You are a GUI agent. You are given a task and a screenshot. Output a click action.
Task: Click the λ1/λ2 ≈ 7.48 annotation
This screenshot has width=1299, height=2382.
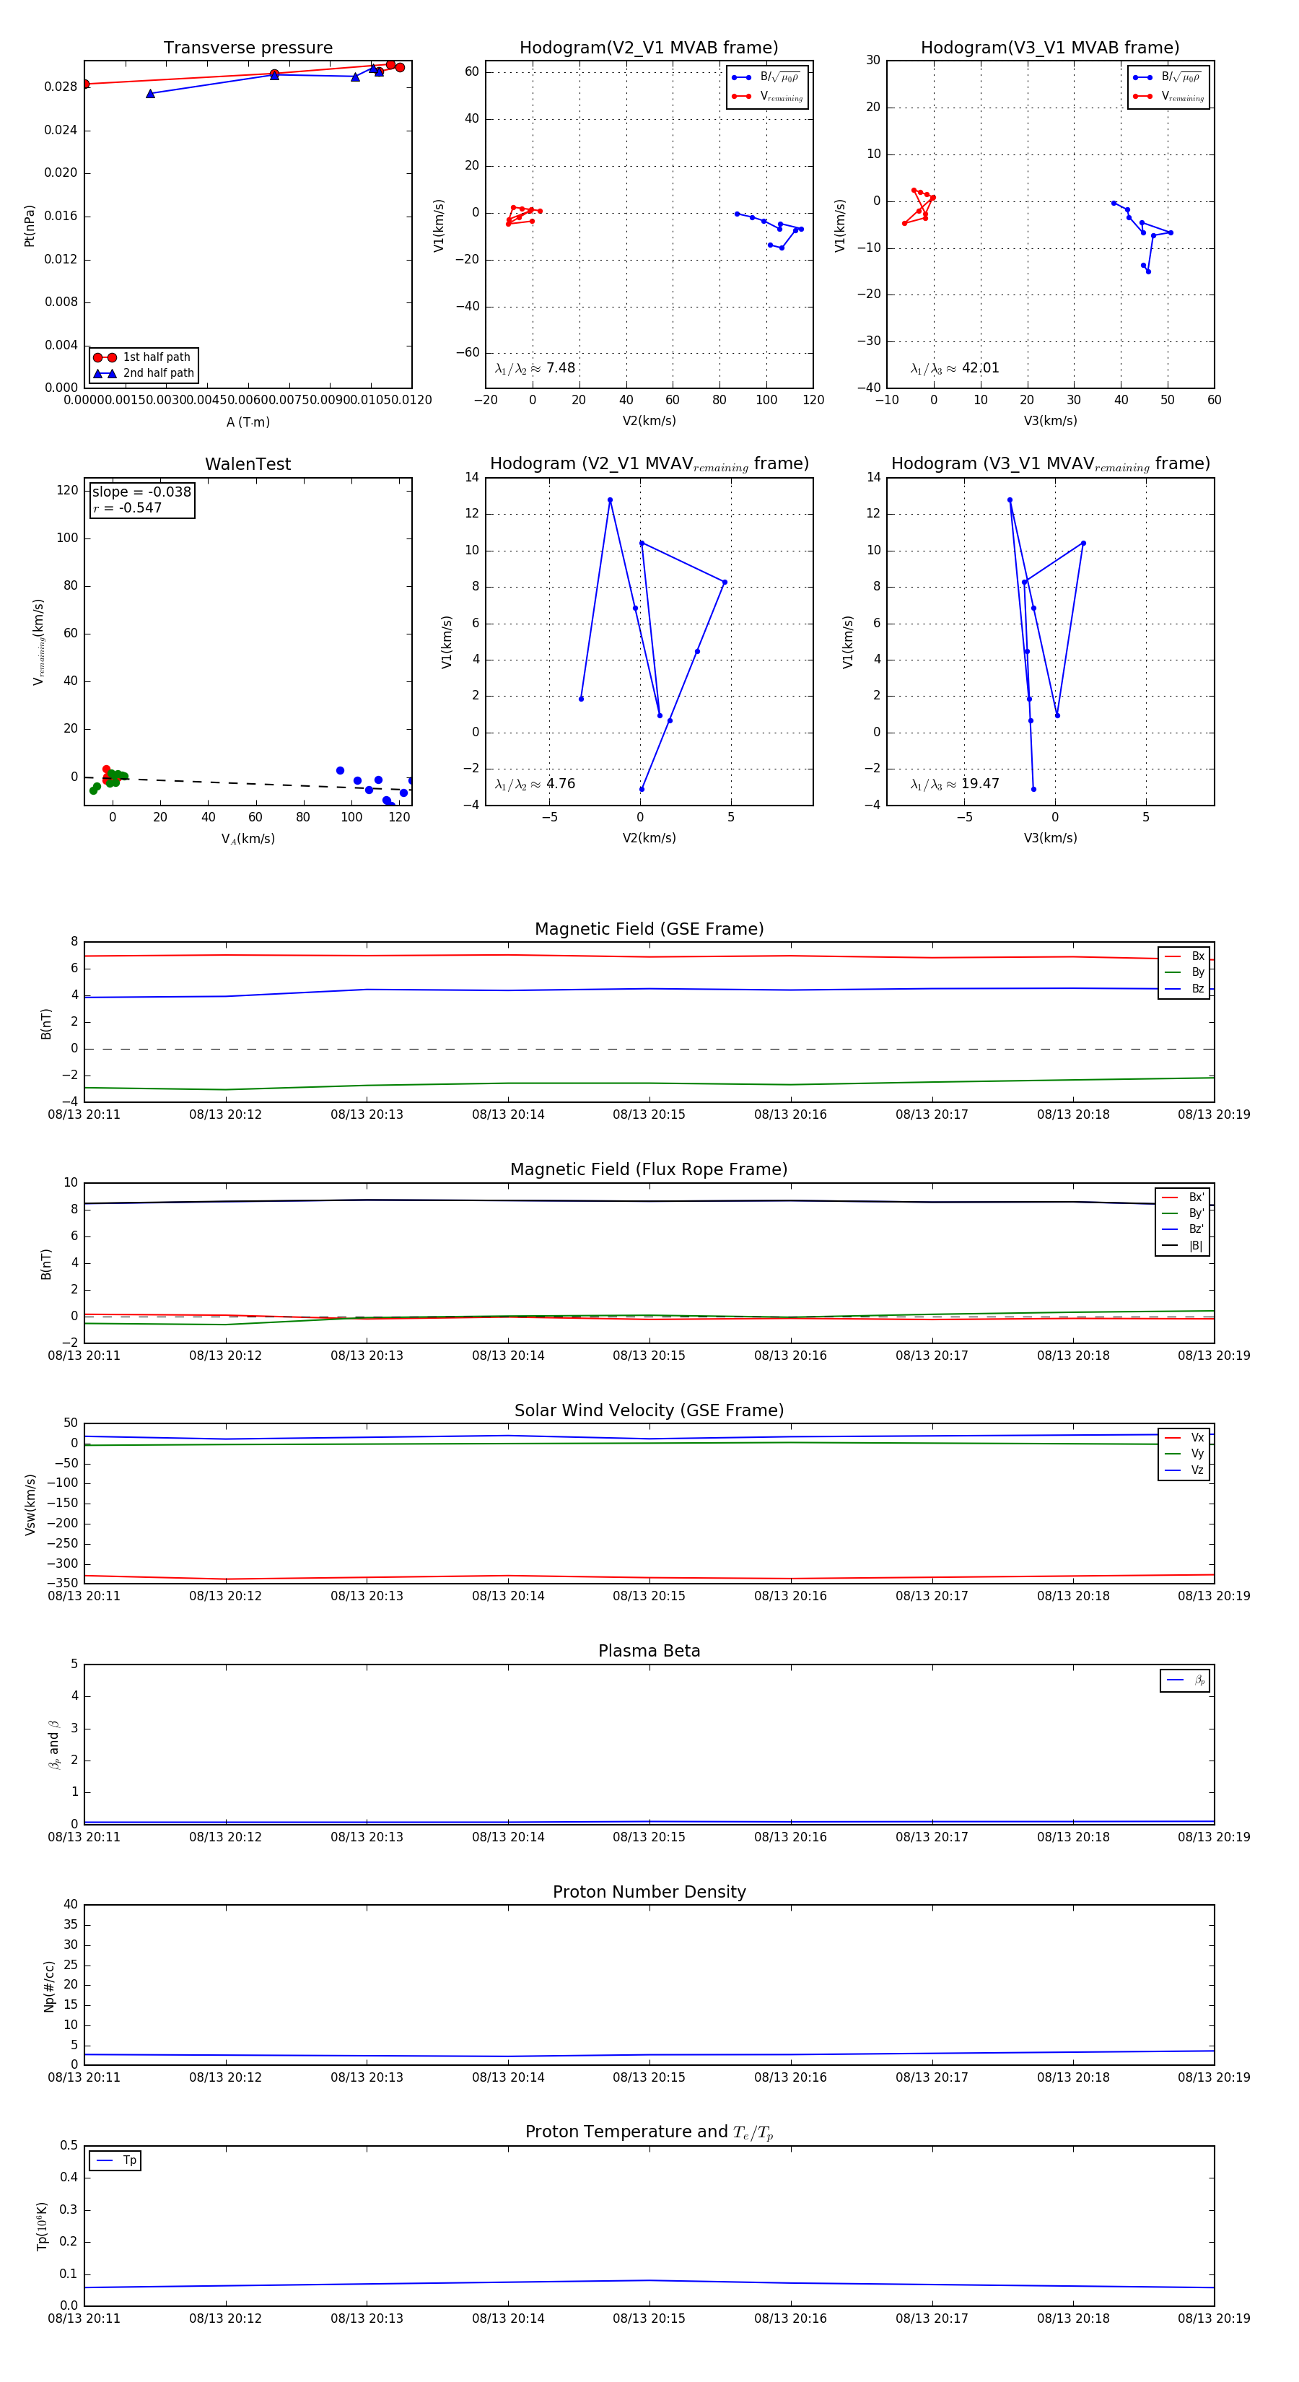pos(534,368)
